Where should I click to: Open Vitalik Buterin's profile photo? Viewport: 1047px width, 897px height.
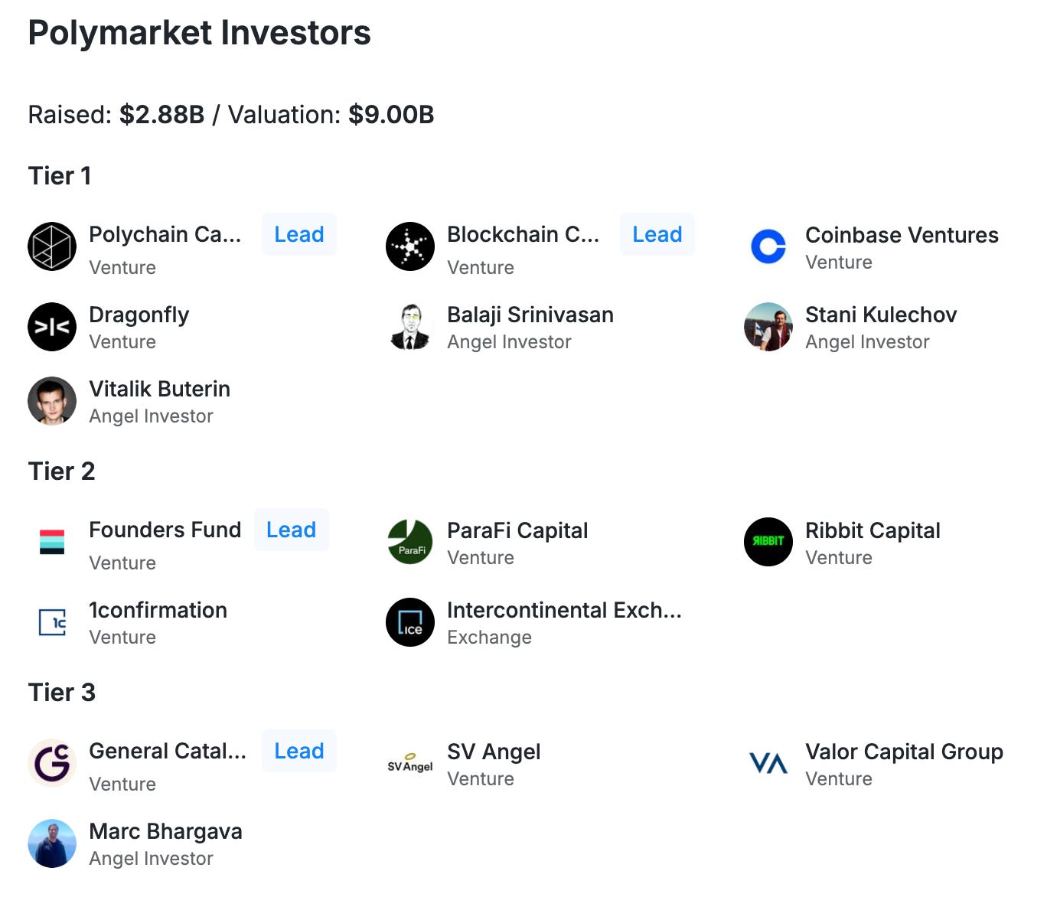52,401
